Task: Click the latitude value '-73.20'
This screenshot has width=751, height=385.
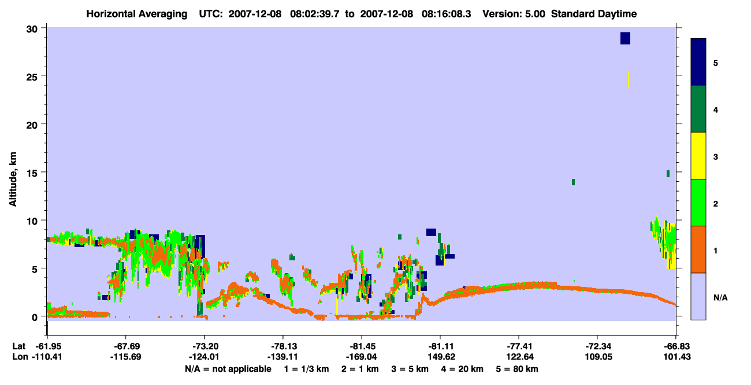Action: (x=204, y=346)
